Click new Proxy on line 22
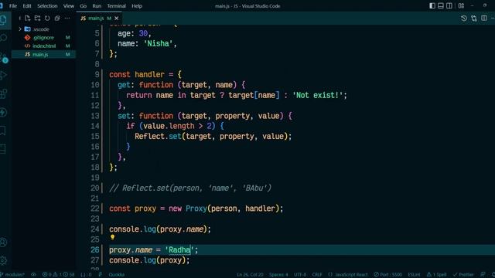Viewport: 495px width, 278px height. pyautogui.click(x=187, y=208)
